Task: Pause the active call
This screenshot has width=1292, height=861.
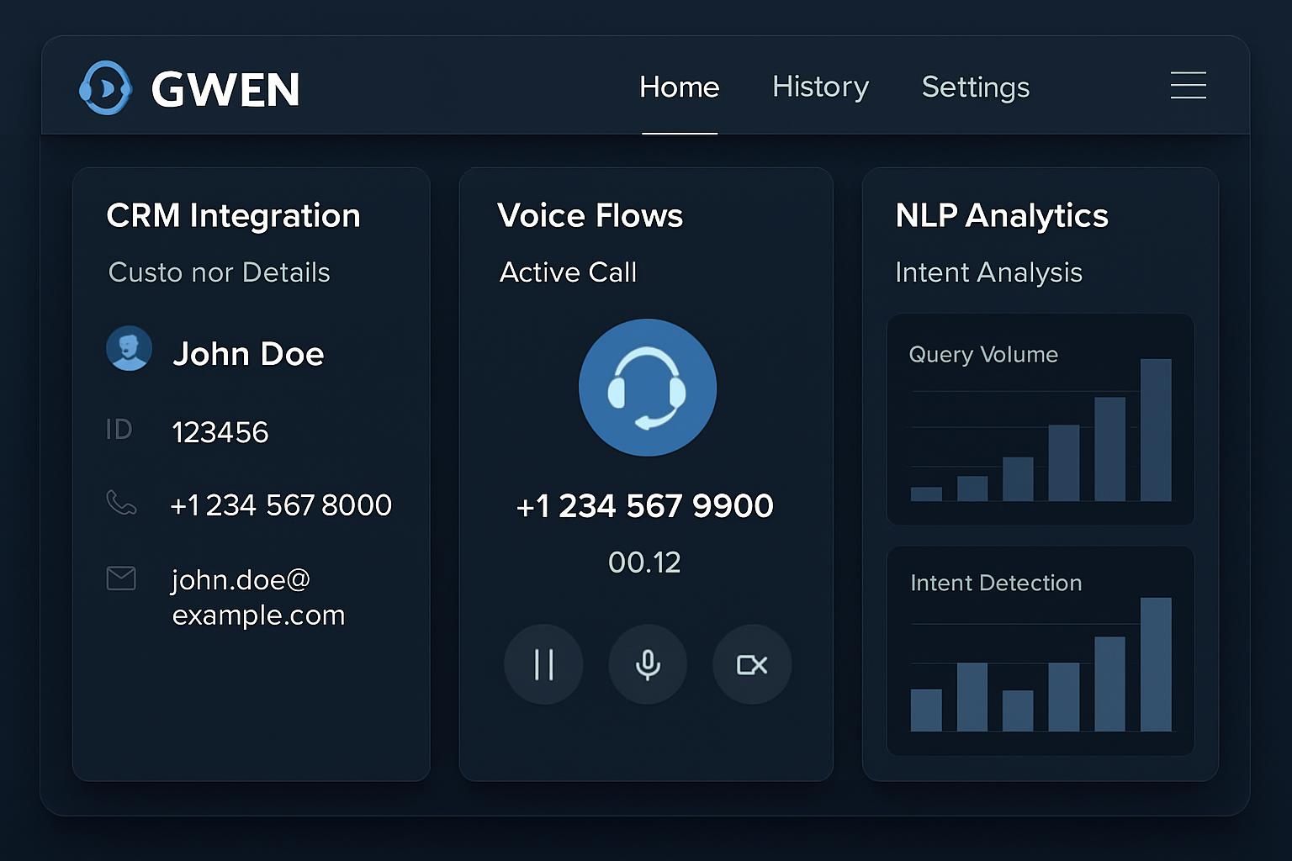Action: 543,664
